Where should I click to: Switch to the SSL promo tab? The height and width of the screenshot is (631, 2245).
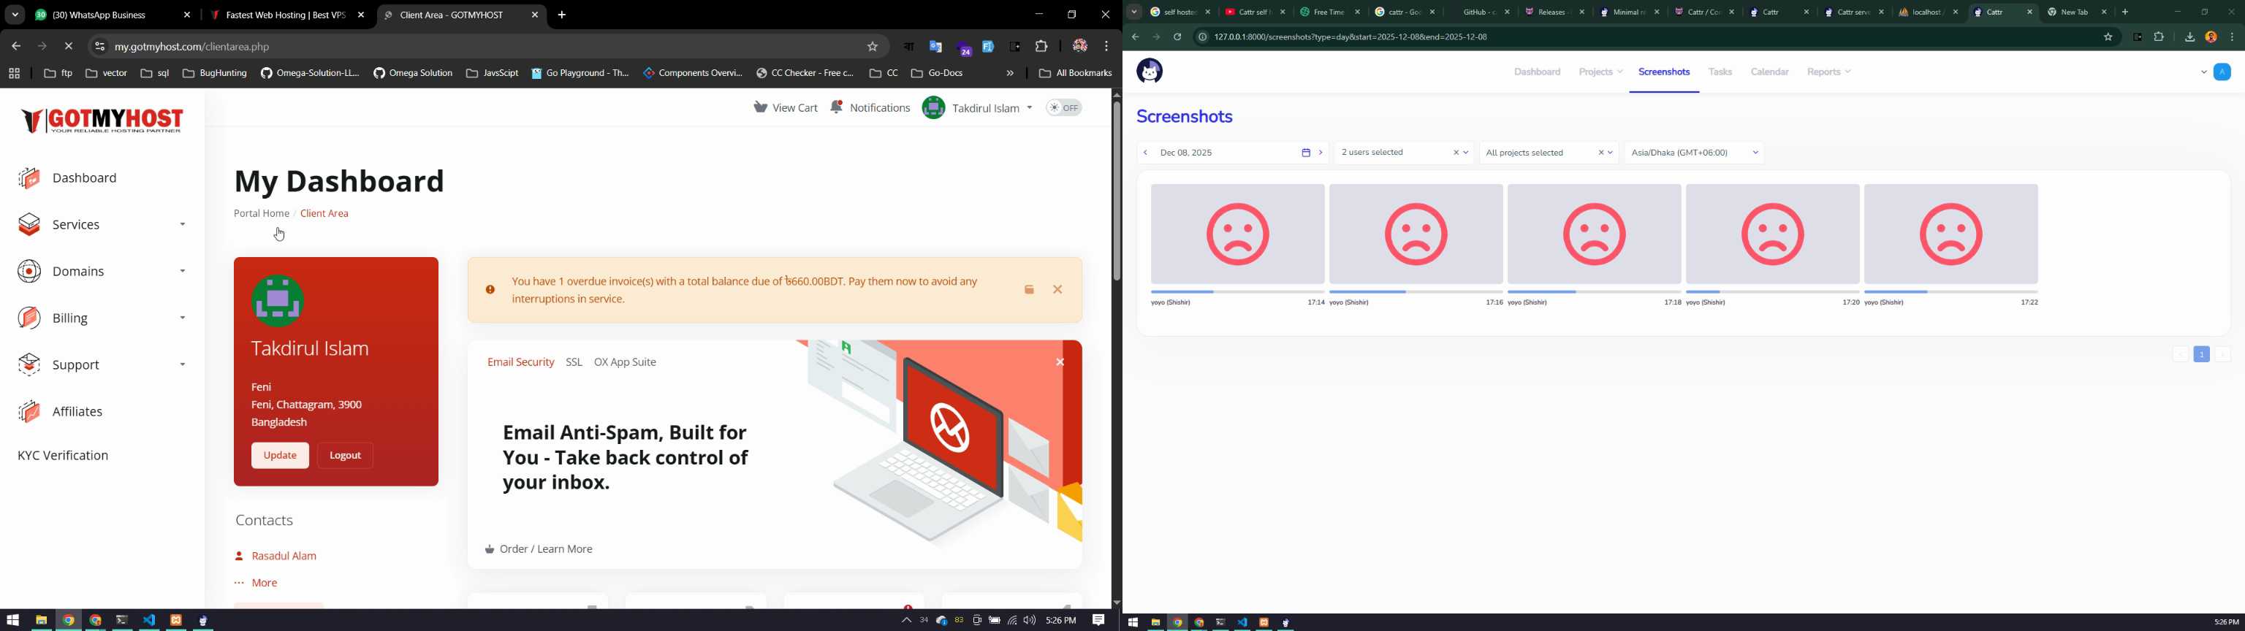(x=574, y=362)
